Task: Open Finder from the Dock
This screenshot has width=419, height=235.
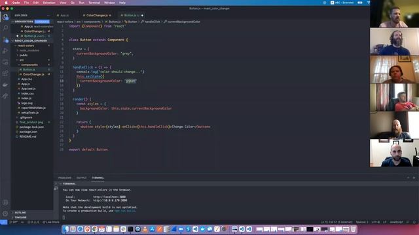Action: tap(66, 229)
